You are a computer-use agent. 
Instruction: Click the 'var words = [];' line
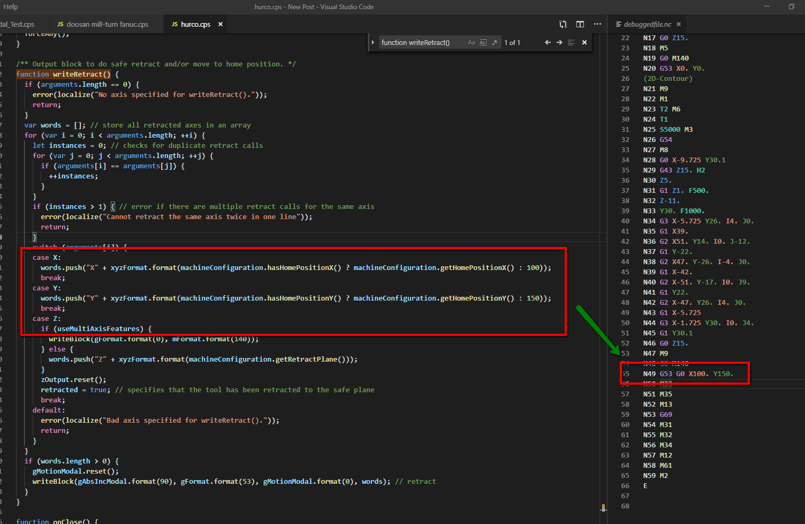(55, 125)
